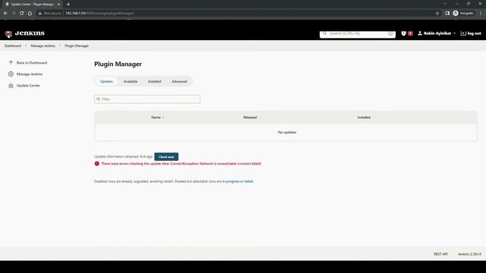Click the ConnectException error message text

click(x=181, y=164)
